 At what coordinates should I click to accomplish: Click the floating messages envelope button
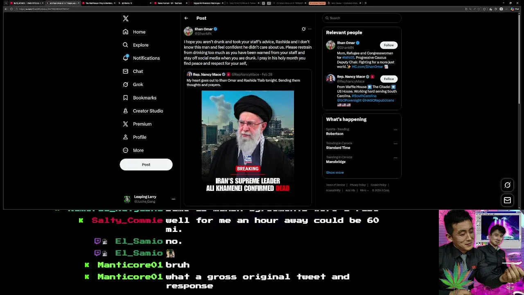[x=507, y=200]
